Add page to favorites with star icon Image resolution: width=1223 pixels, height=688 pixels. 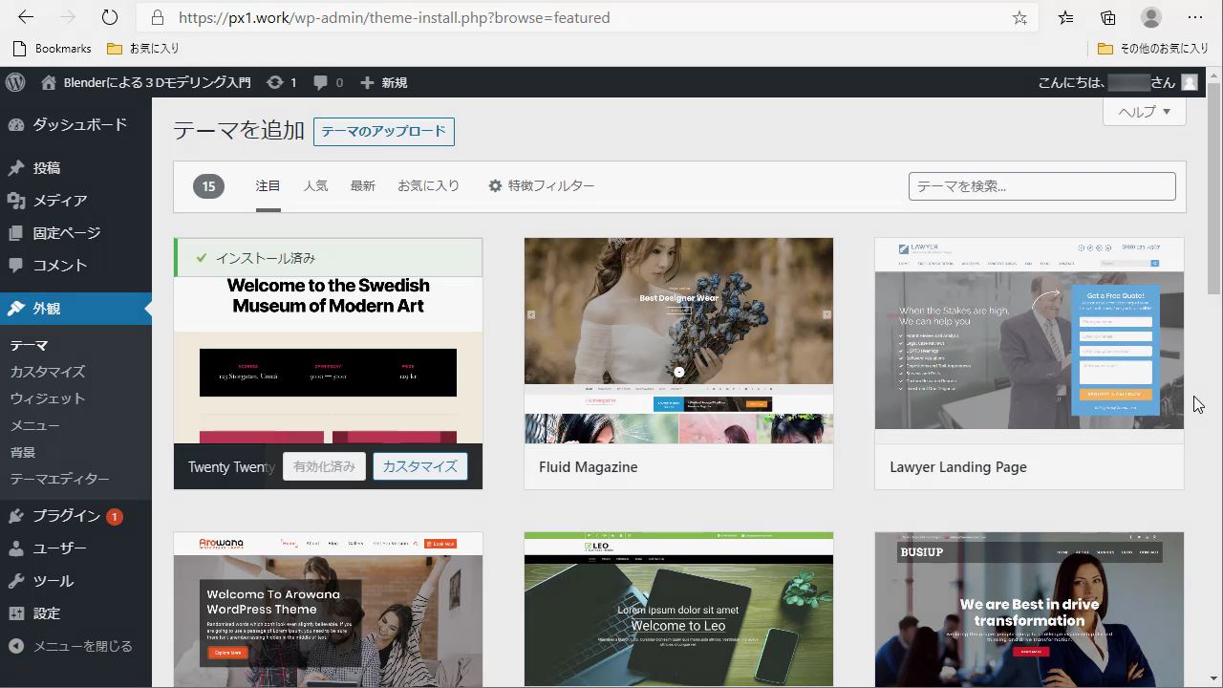point(1019,17)
